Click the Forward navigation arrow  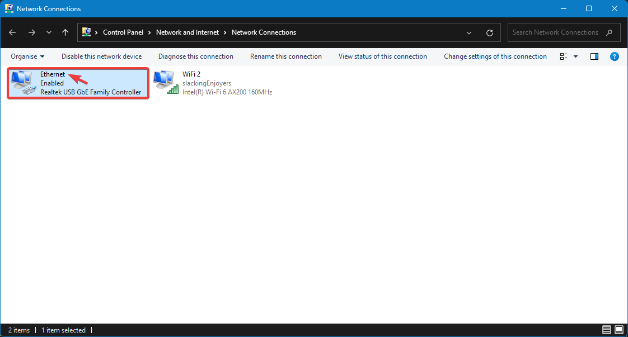point(31,32)
